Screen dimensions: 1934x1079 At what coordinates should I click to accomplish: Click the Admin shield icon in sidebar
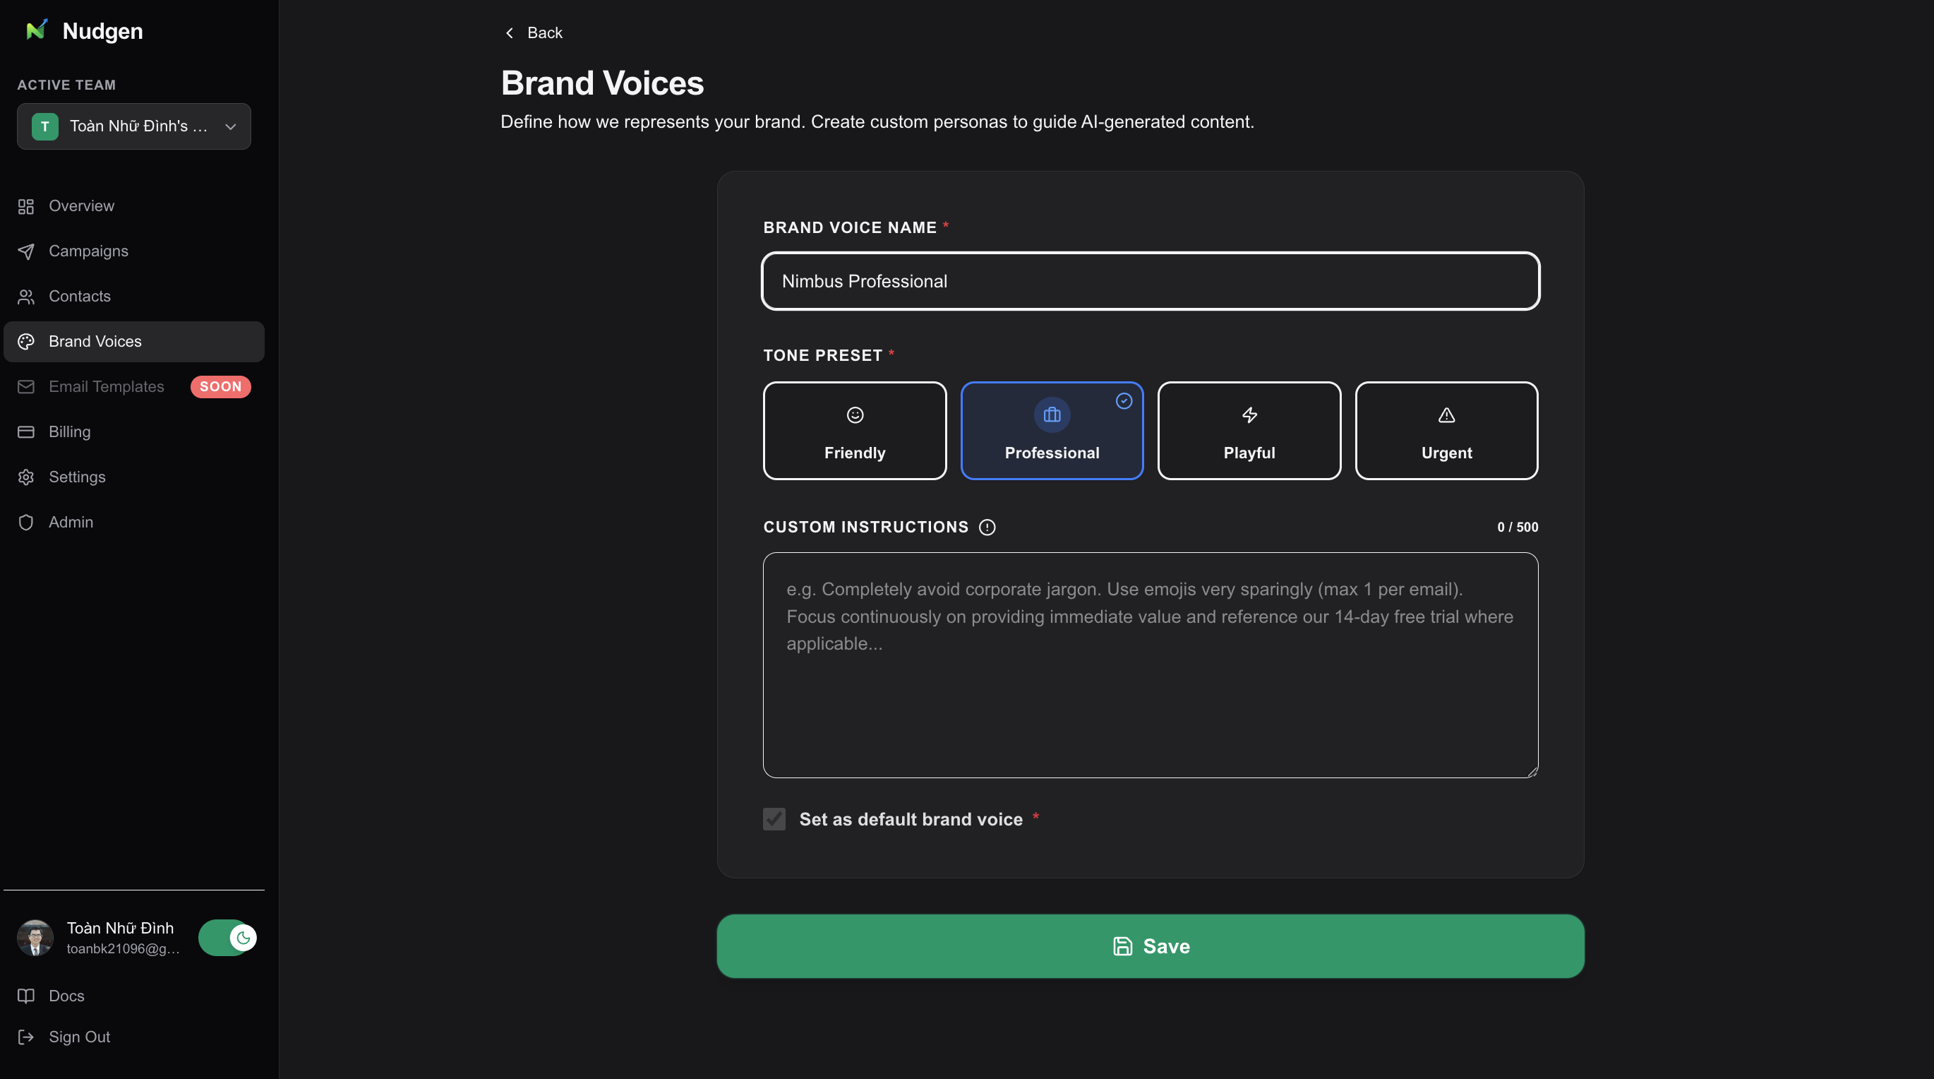click(x=26, y=522)
